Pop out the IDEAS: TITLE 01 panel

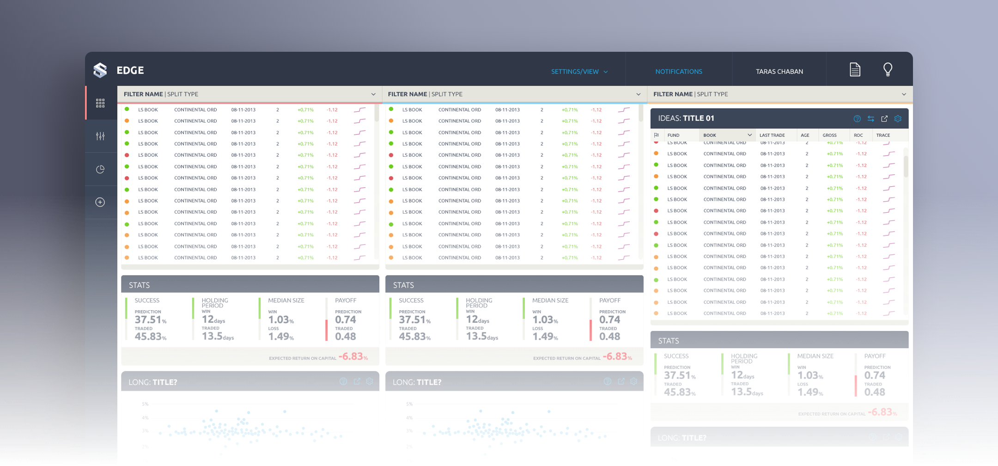tap(884, 119)
